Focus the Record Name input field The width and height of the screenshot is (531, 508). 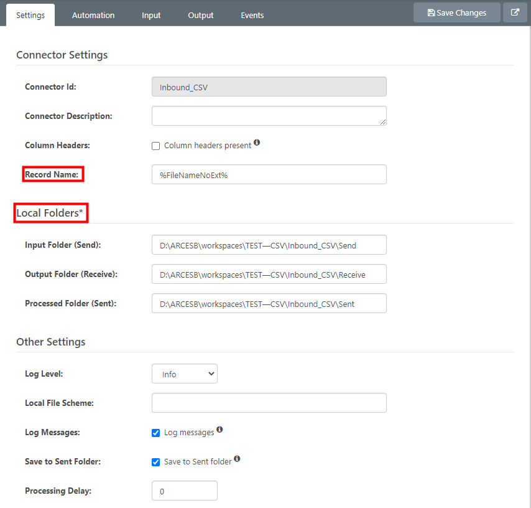tap(269, 174)
